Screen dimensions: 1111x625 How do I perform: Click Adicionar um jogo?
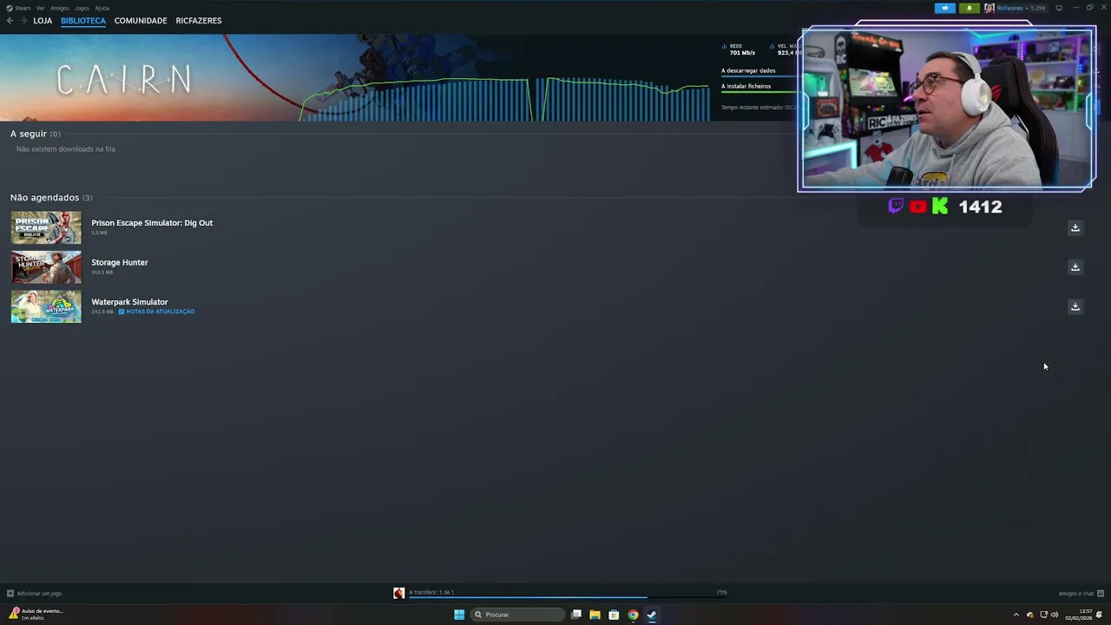(x=39, y=594)
